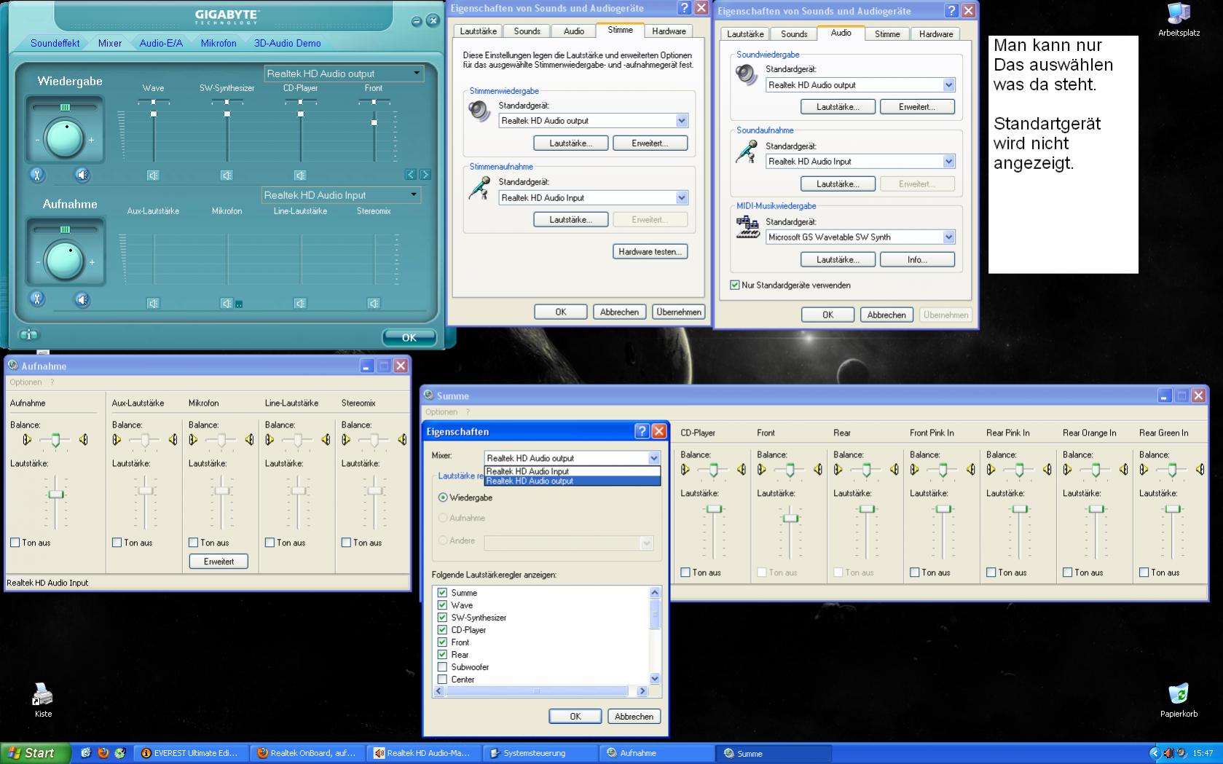Mute Aufnahme section master speaker in Gigabyte mixer
1223x764 pixels.
click(82, 299)
